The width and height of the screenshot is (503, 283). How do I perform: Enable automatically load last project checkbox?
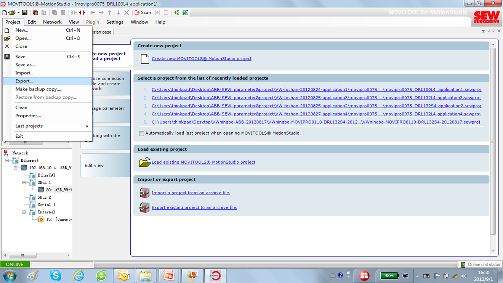click(141, 133)
